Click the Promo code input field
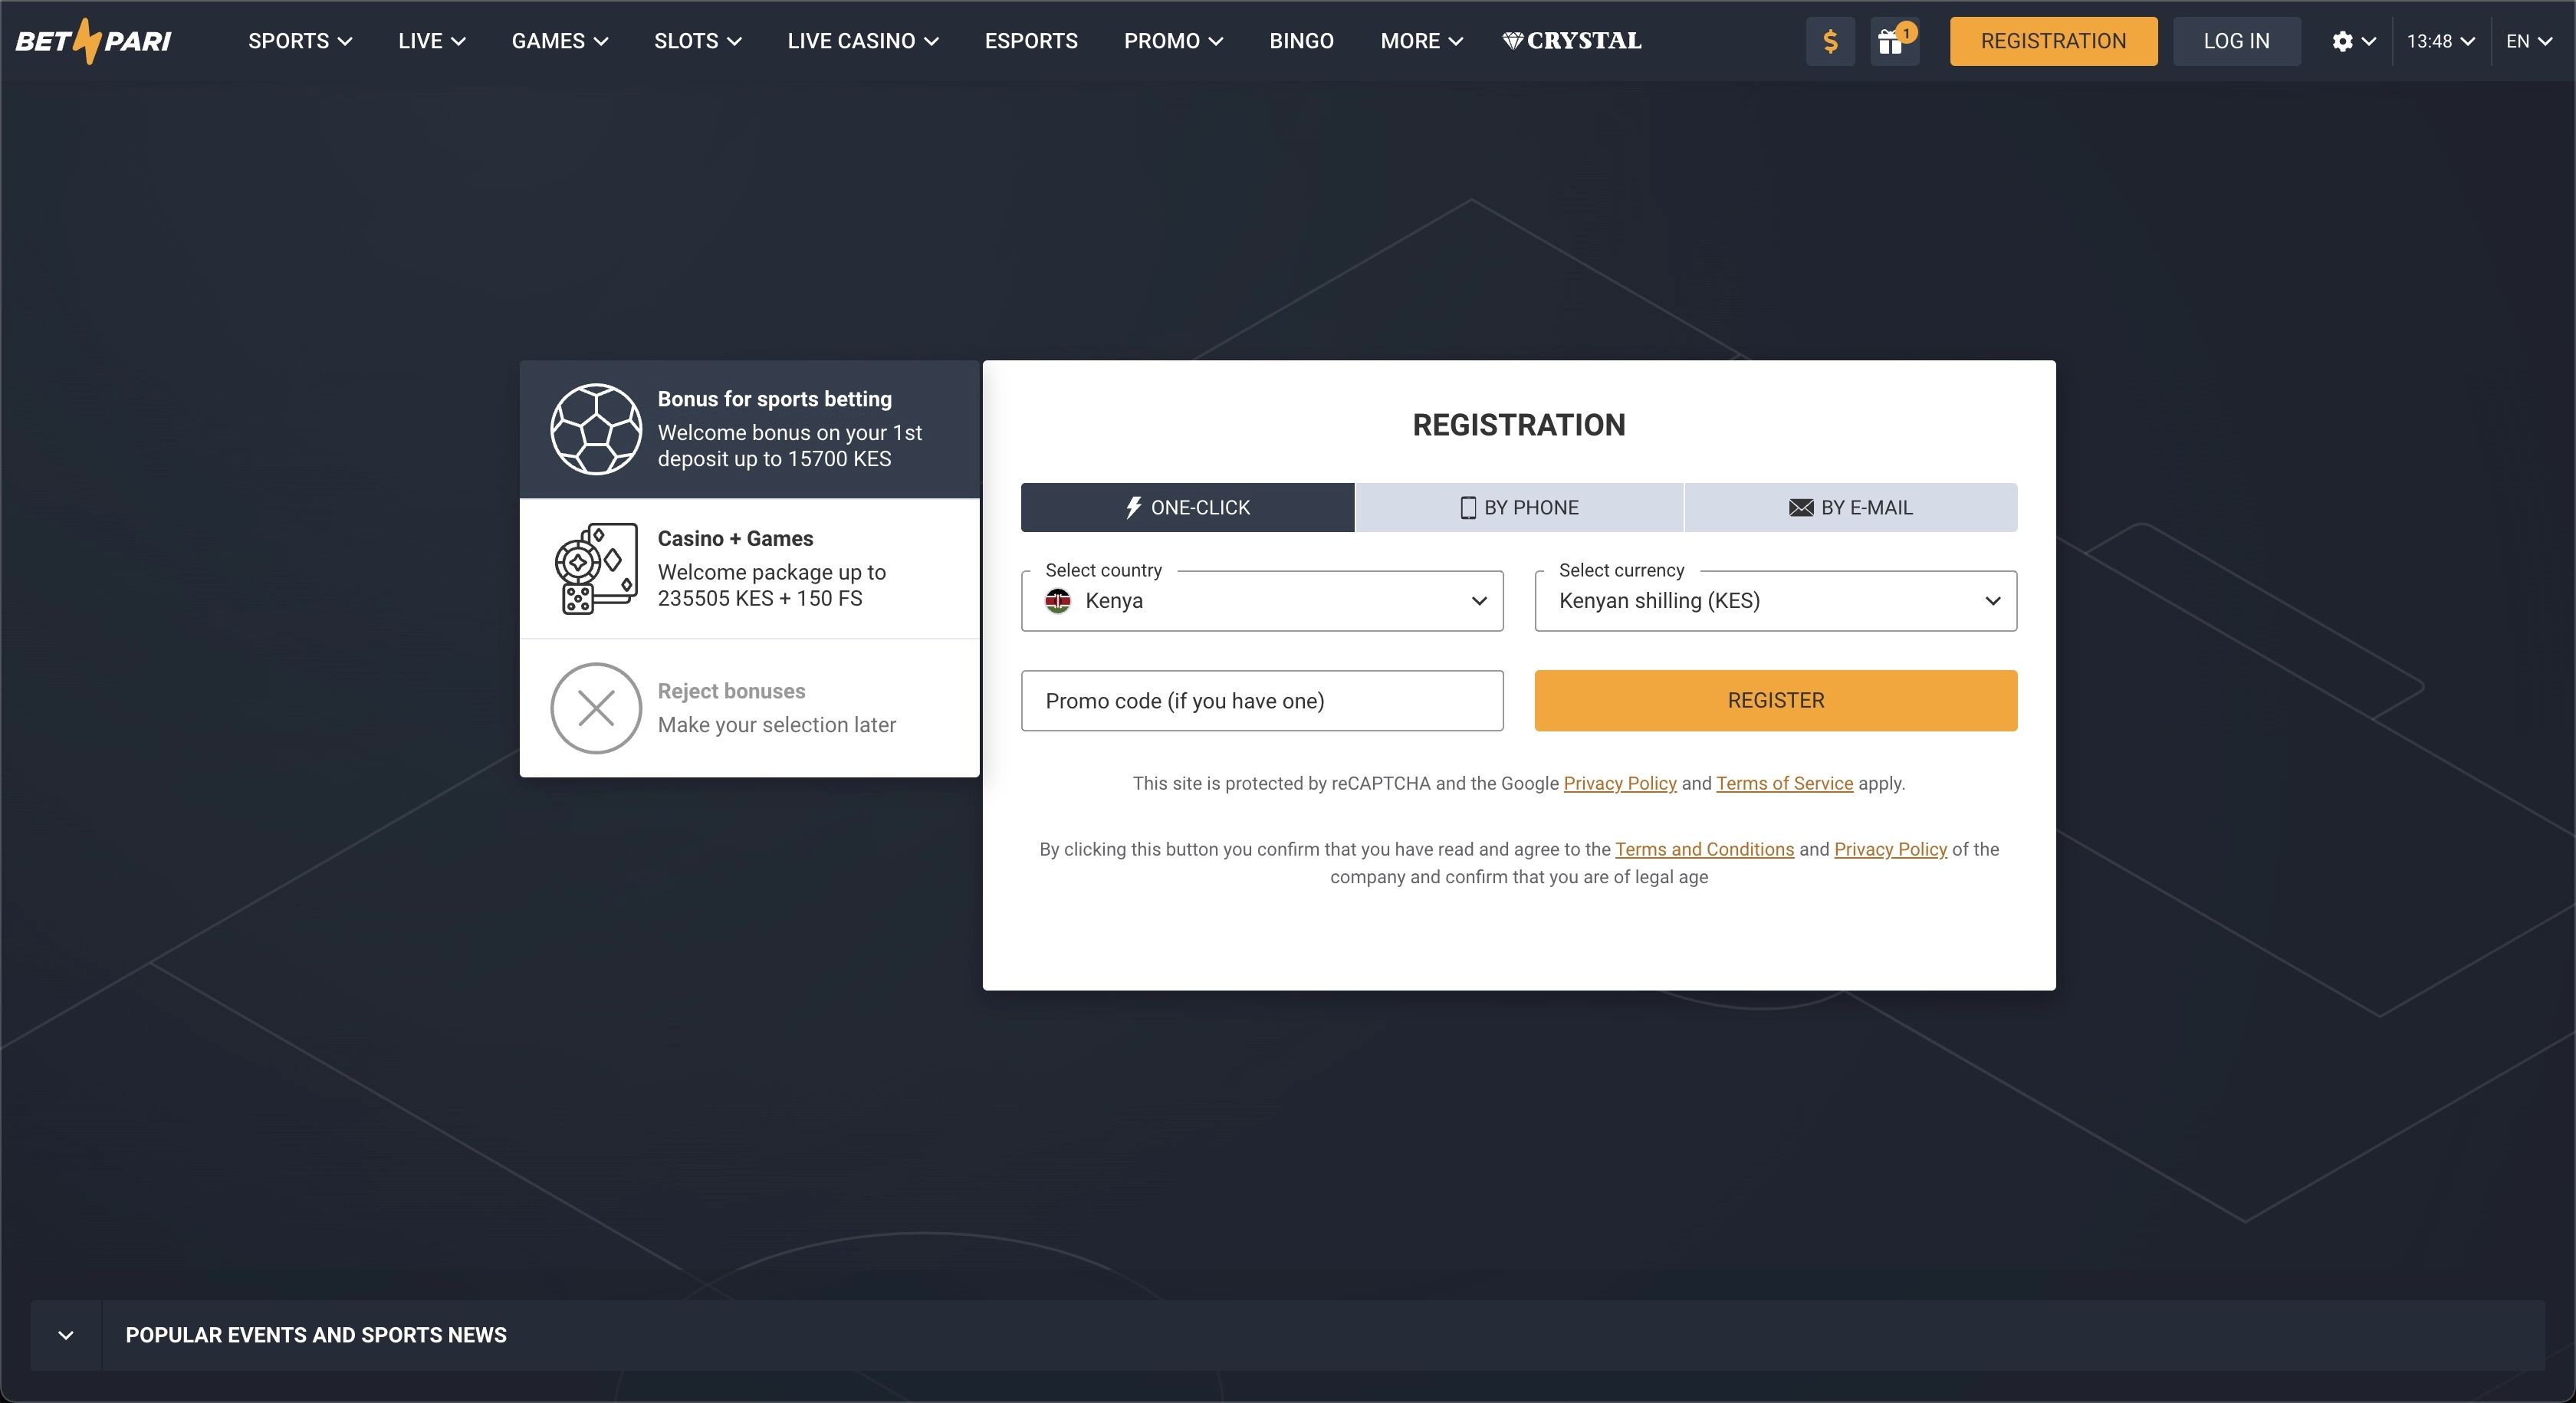The width and height of the screenshot is (2576, 1403). tap(1262, 700)
